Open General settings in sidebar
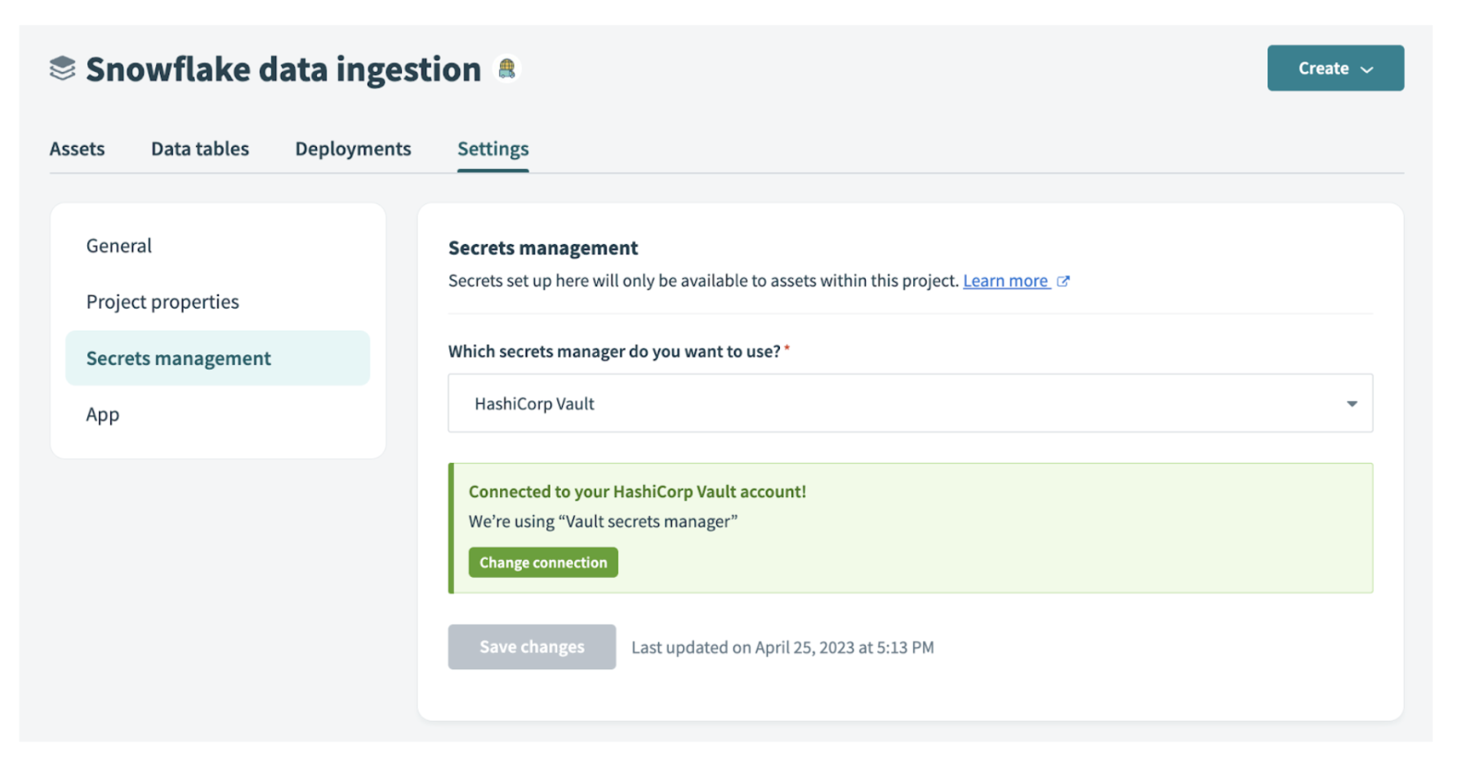This screenshot has height=764, width=1457. point(119,246)
